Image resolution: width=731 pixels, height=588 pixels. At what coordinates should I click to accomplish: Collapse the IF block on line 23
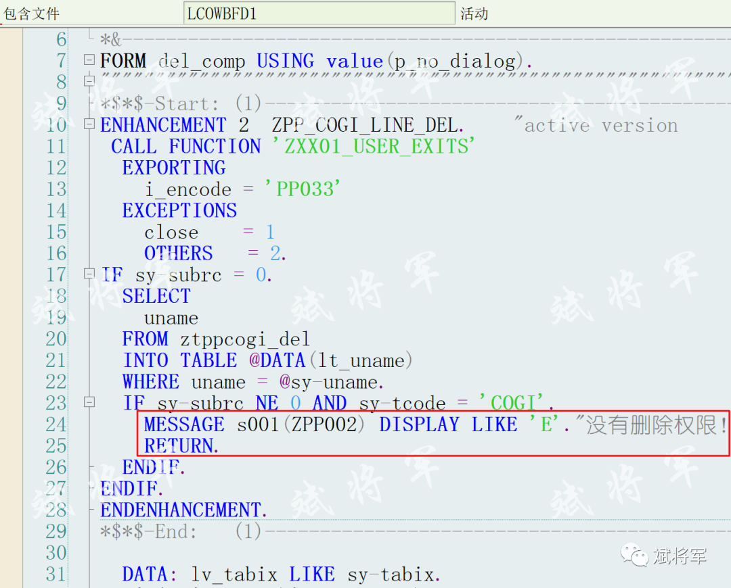tap(89, 401)
